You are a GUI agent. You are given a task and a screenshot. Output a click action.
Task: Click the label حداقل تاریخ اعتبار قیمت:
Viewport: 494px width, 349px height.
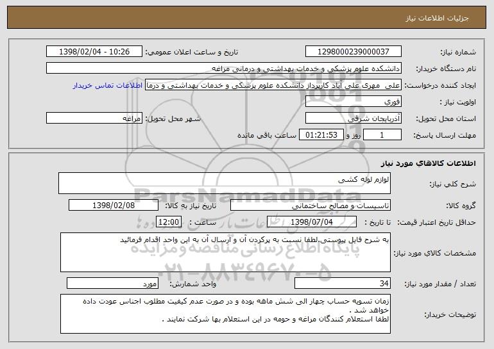(436, 223)
